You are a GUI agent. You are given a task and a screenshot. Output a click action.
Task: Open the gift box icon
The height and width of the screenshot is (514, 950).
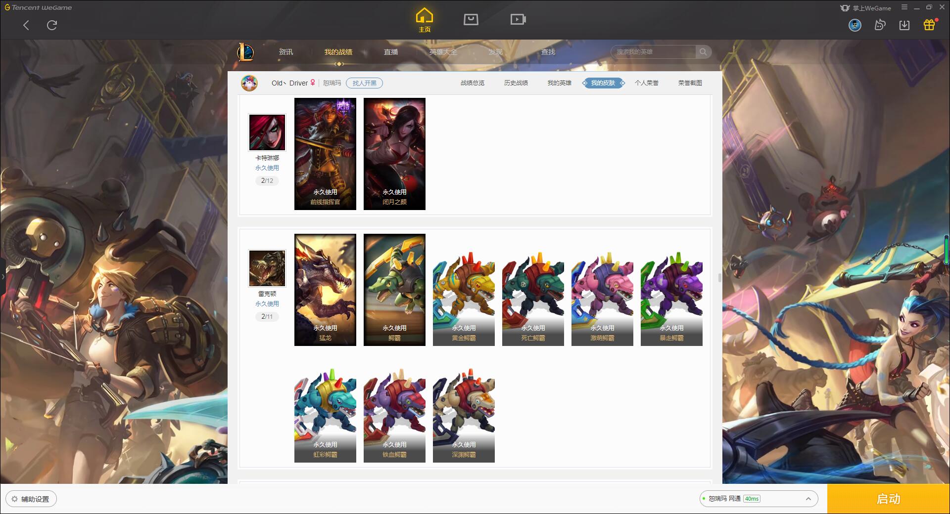click(929, 25)
